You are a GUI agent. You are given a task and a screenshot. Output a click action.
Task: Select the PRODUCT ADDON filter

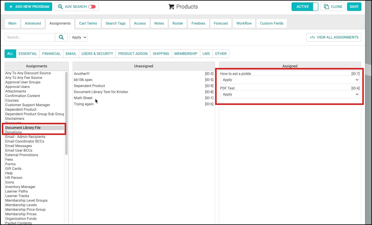click(x=133, y=54)
